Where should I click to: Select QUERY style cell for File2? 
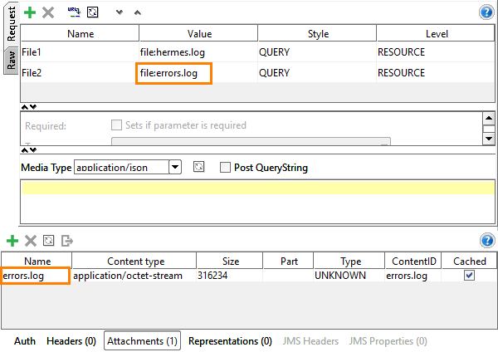317,73
